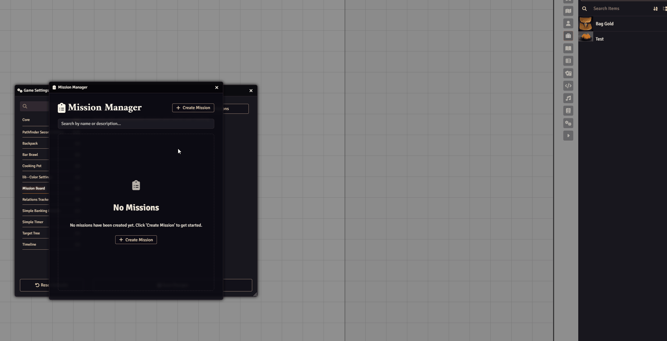Open the Compendium Packs atlas tab
The height and width of the screenshot is (341, 667).
pyautogui.click(x=568, y=111)
